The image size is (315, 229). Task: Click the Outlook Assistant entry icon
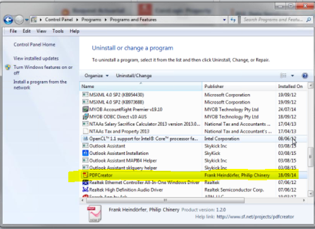tap(85, 146)
